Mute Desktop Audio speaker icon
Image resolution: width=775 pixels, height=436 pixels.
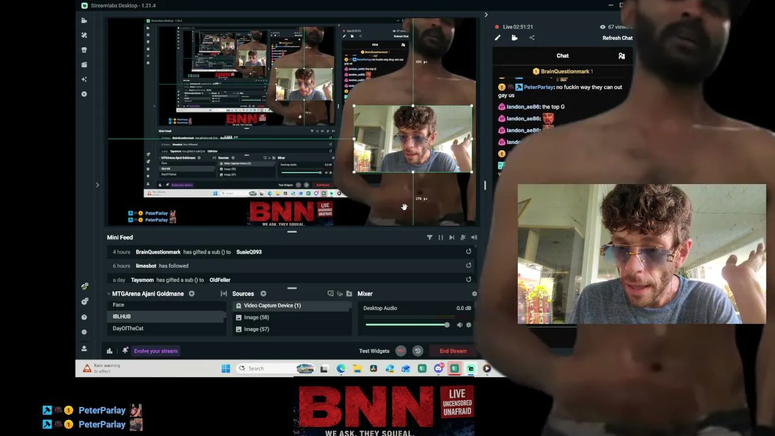460,325
